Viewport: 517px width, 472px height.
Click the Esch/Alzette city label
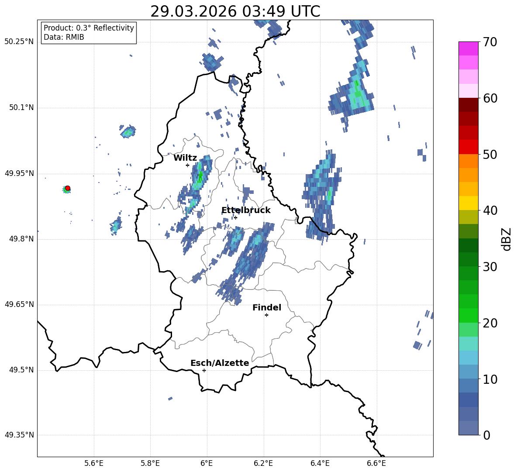coord(220,363)
